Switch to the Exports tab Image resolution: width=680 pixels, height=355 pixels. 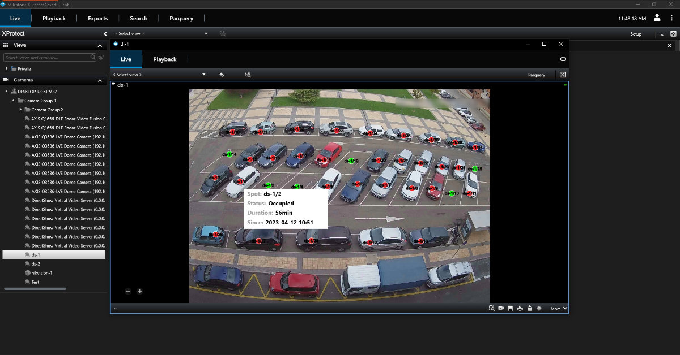(97, 18)
